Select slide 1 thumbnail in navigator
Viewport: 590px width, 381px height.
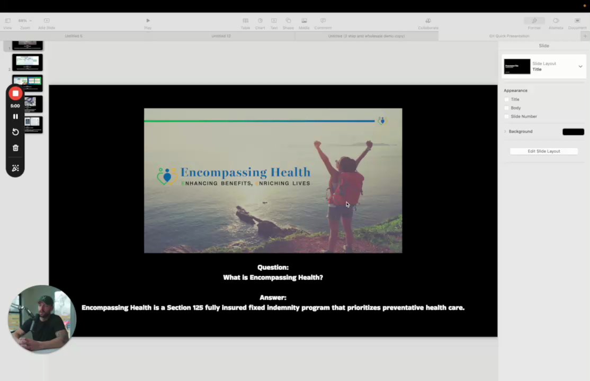click(28, 45)
